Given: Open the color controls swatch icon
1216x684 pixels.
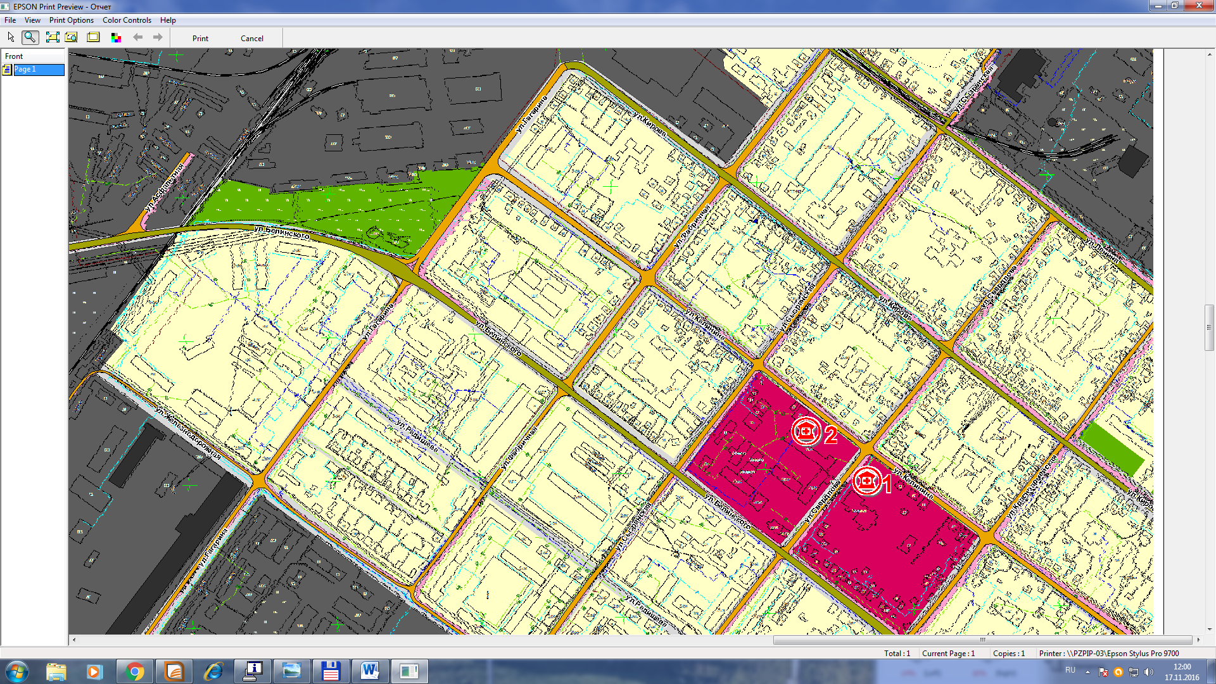Looking at the screenshot, I should point(116,37).
